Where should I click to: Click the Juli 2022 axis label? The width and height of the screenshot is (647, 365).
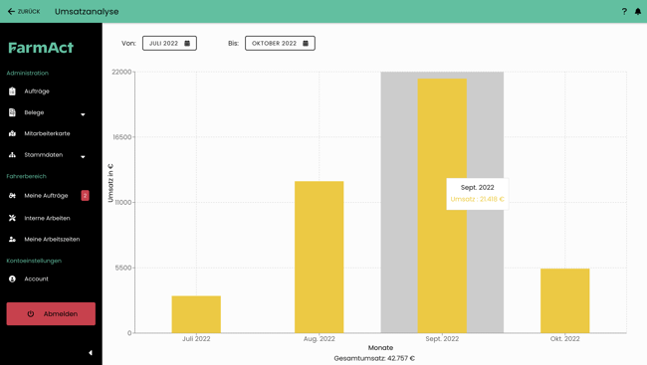pos(196,339)
